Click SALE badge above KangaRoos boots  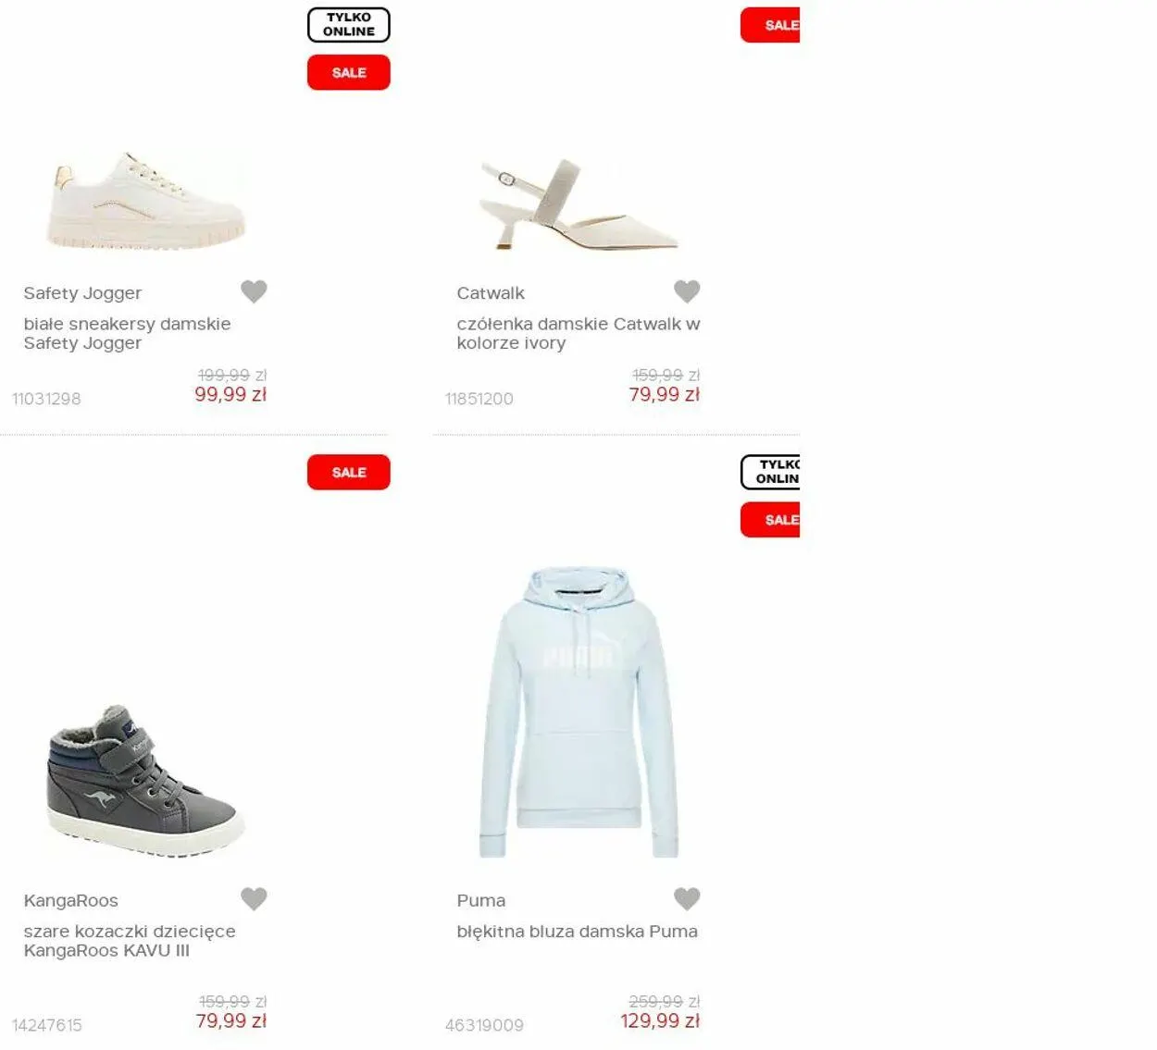(x=349, y=472)
